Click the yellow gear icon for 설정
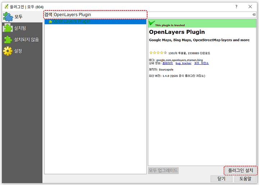This screenshot has width=259, height=185. [x=8, y=51]
